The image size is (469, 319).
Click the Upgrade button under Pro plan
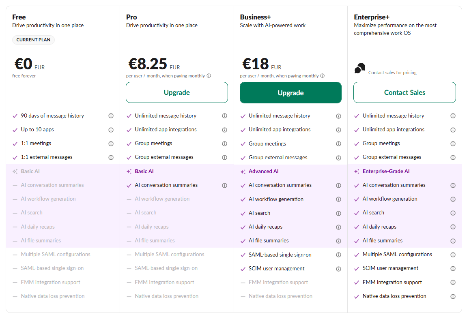pos(177,92)
